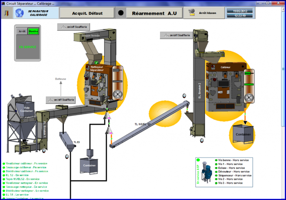This screenshot has height=200, width=286.
Task: Click the exit door icon in toolbar
Action: (7, 13)
